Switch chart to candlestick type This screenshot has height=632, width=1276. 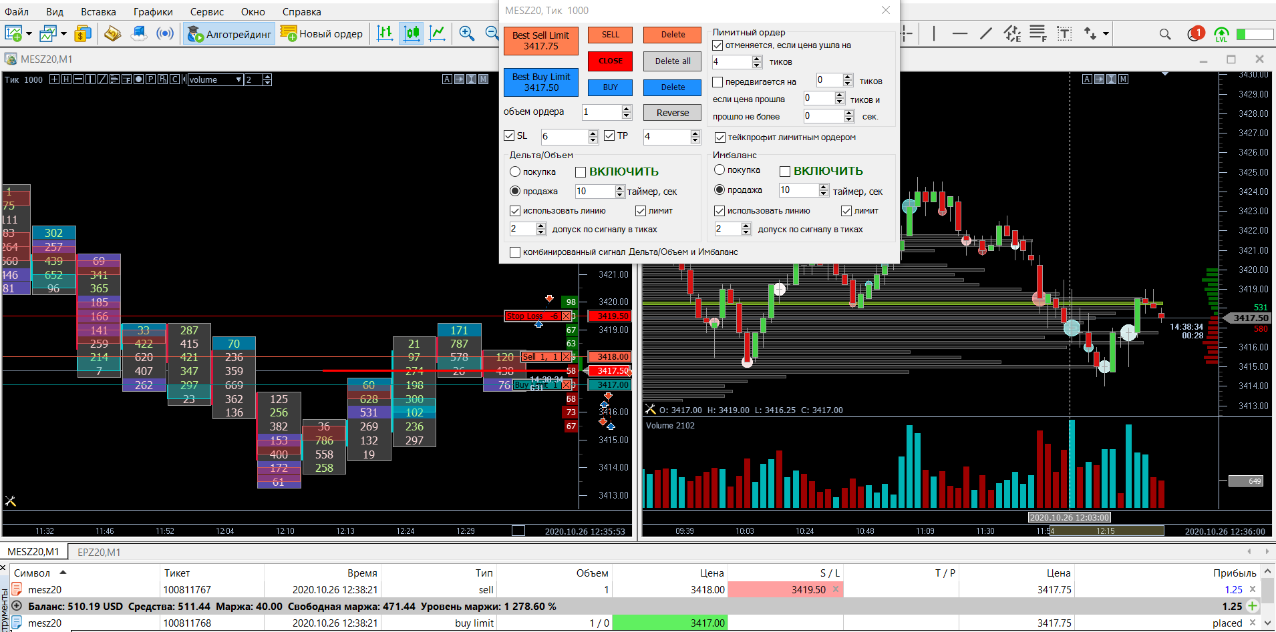[412, 33]
